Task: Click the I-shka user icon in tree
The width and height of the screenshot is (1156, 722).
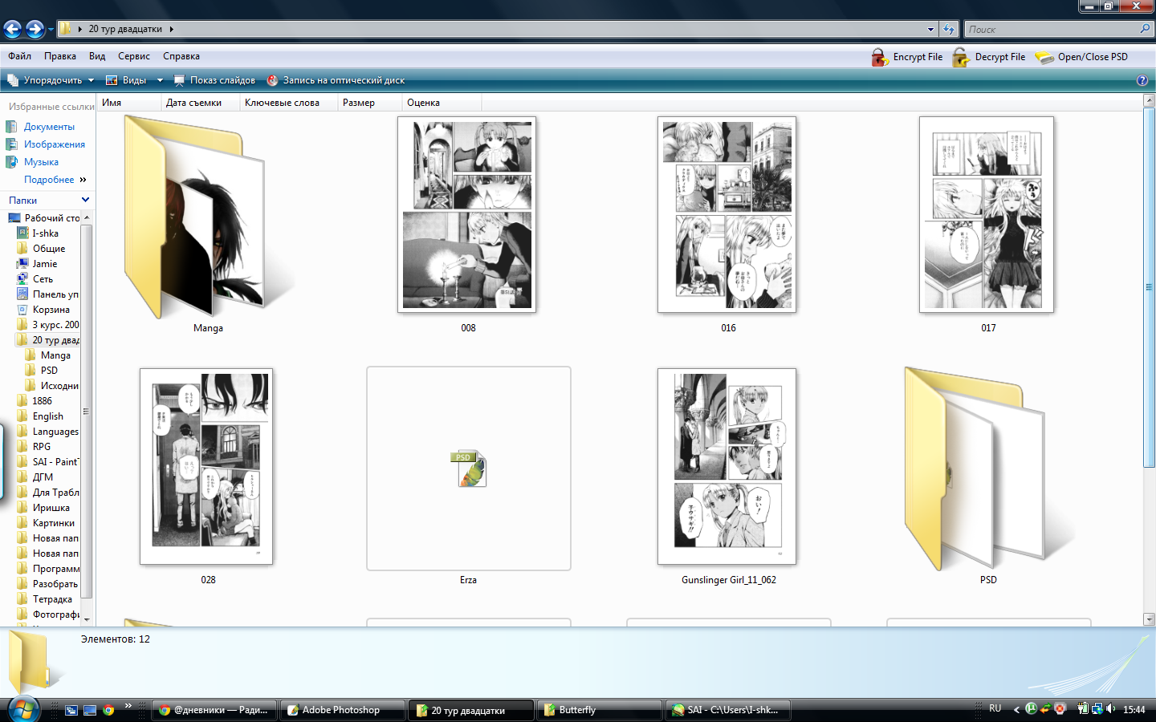Action: click(x=22, y=233)
